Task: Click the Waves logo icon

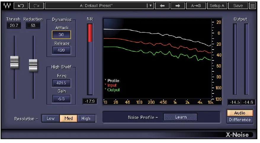Action: pos(7,5)
